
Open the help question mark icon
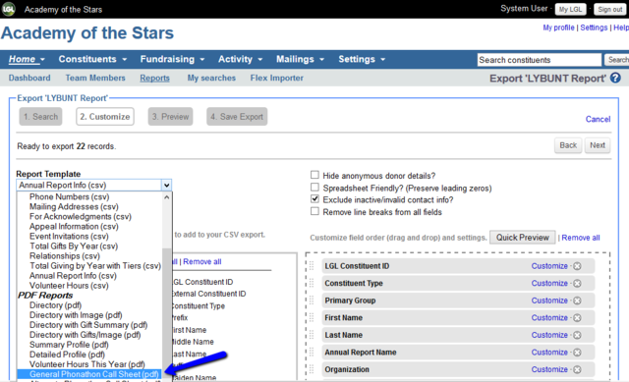click(x=615, y=78)
